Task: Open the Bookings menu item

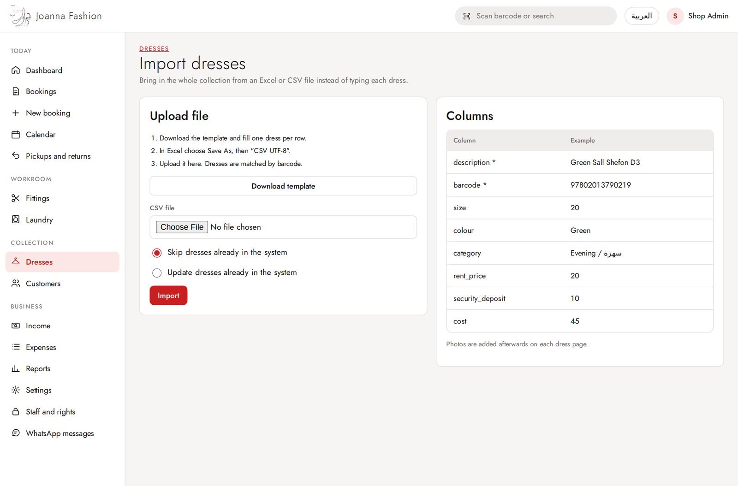Action: click(62, 91)
